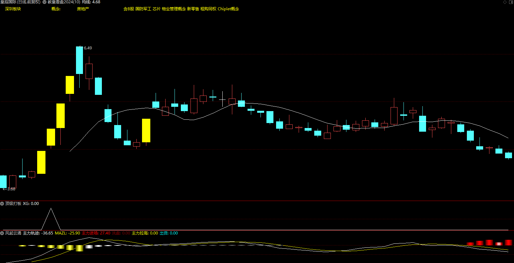Toggle the side panel layout icon
This screenshot has height=263, width=514.
[510, 2]
